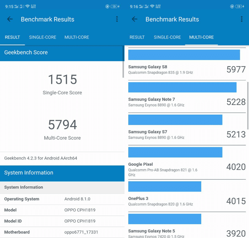Tap score bar above Galaxy S8
Image resolution: width=249 pixels, height=238 pixels.
pos(184,55)
